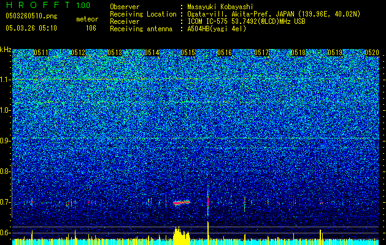The height and width of the screenshot is (245, 386).
Task: Click the 0.9 frequency axis label
Action: click(x=5, y=141)
